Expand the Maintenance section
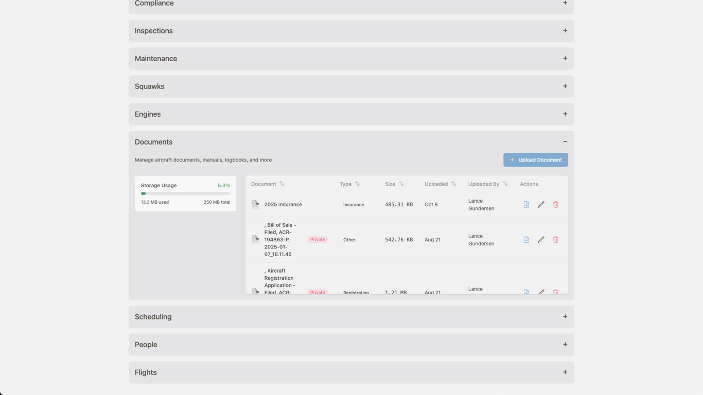The height and width of the screenshot is (395, 703). [x=351, y=59]
